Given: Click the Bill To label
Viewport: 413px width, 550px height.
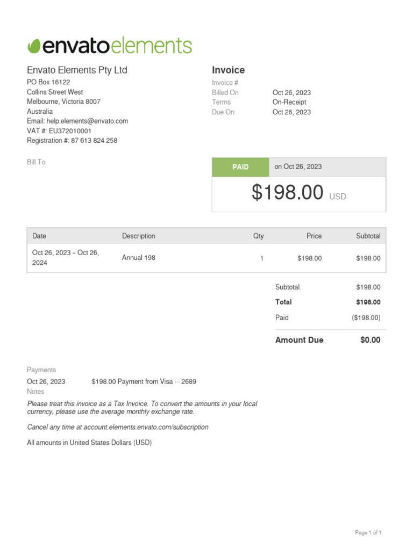Looking at the screenshot, I should pos(36,162).
